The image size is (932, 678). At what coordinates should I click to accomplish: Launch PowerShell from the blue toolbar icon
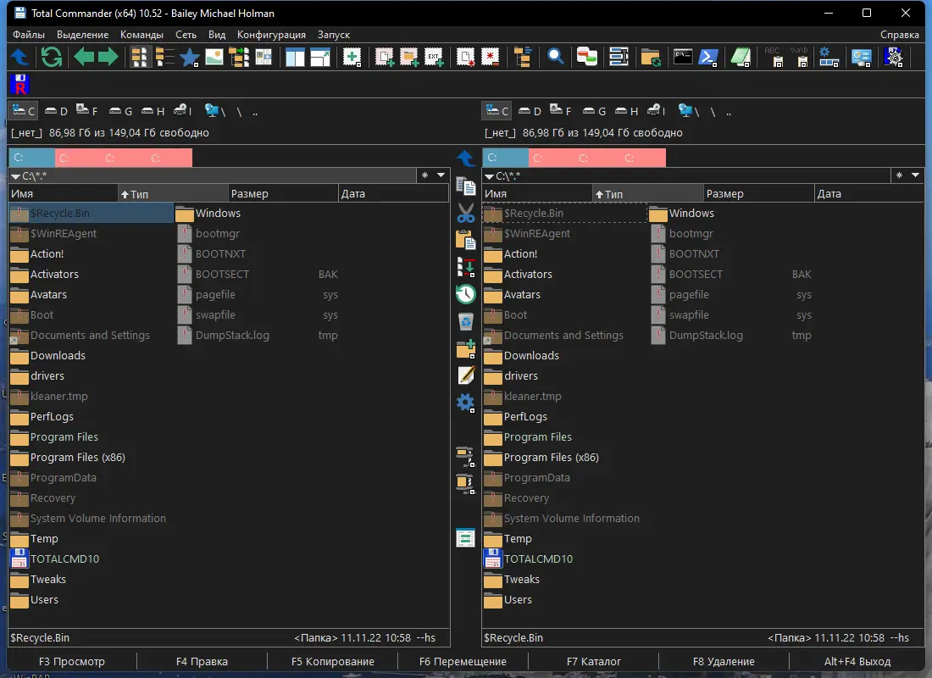[708, 57]
